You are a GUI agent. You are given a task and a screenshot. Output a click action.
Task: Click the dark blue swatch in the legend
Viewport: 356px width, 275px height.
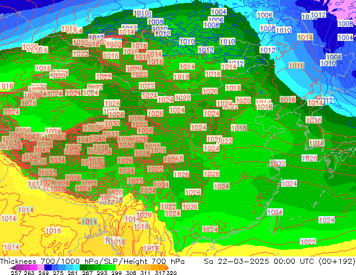[48, 267]
